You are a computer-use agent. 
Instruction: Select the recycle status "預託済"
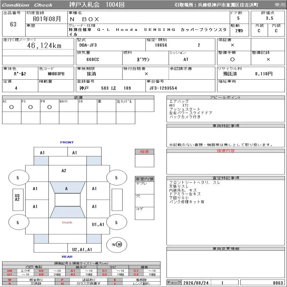click(230, 74)
